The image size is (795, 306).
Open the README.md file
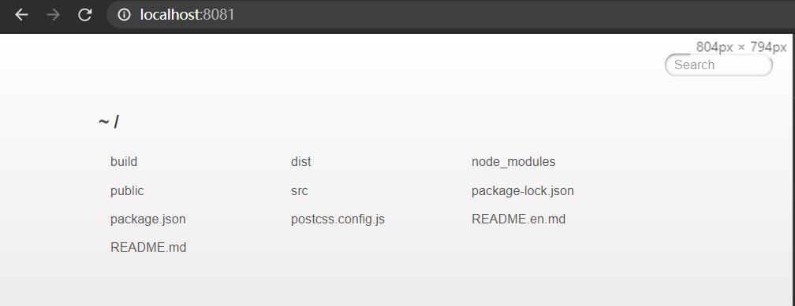(x=148, y=247)
